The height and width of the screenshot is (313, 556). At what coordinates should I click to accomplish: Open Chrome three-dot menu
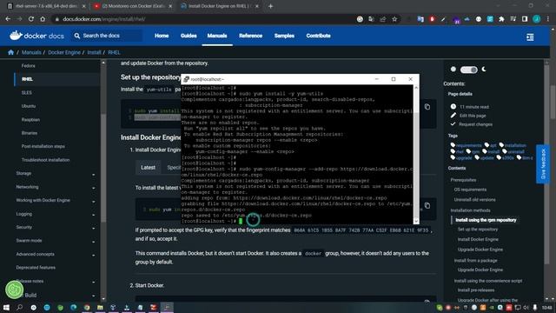[x=548, y=19]
